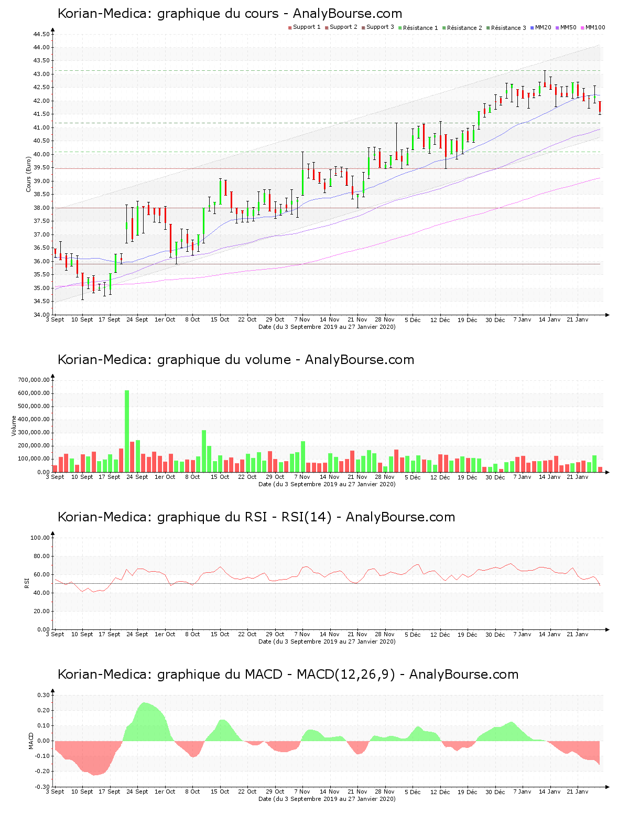The height and width of the screenshot is (813, 629).
Task: Click the 34.00 value on price axis
Action: click(41, 315)
